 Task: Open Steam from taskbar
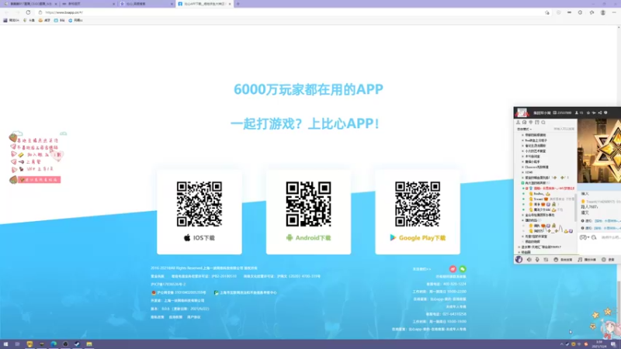tap(77, 344)
